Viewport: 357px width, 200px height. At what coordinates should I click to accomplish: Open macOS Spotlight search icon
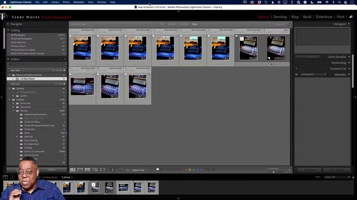pyautogui.click(x=340, y=2)
